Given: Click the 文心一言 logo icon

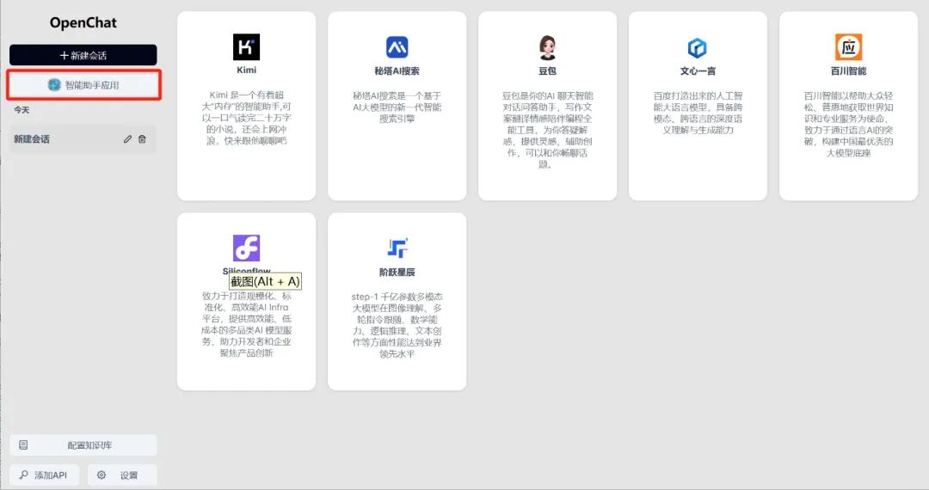Looking at the screenshot, I should pyautogui.click(x=698, y=47).
